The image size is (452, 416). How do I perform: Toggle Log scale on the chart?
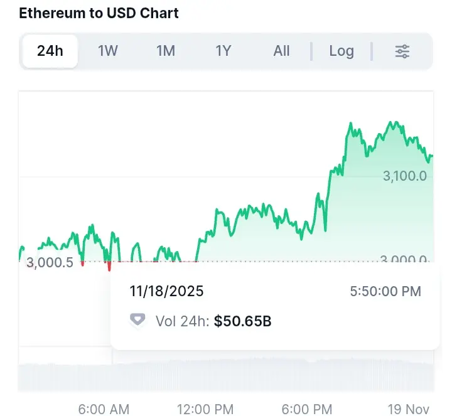342,51
